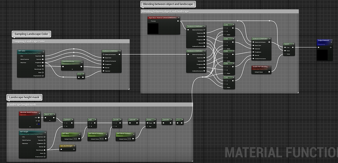Toggle Preview on Input Base Material node
Viewport: 338px width, 163px height.
[x=150, y=21]
